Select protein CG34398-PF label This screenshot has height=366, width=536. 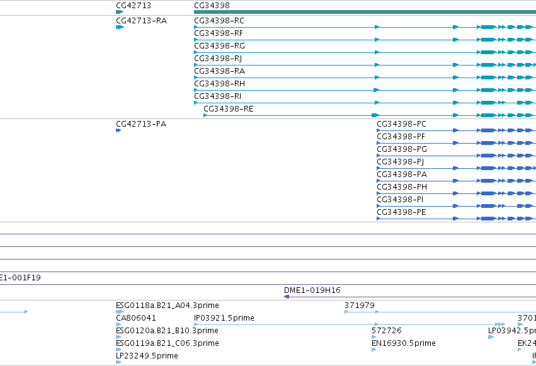pos(401,136)
